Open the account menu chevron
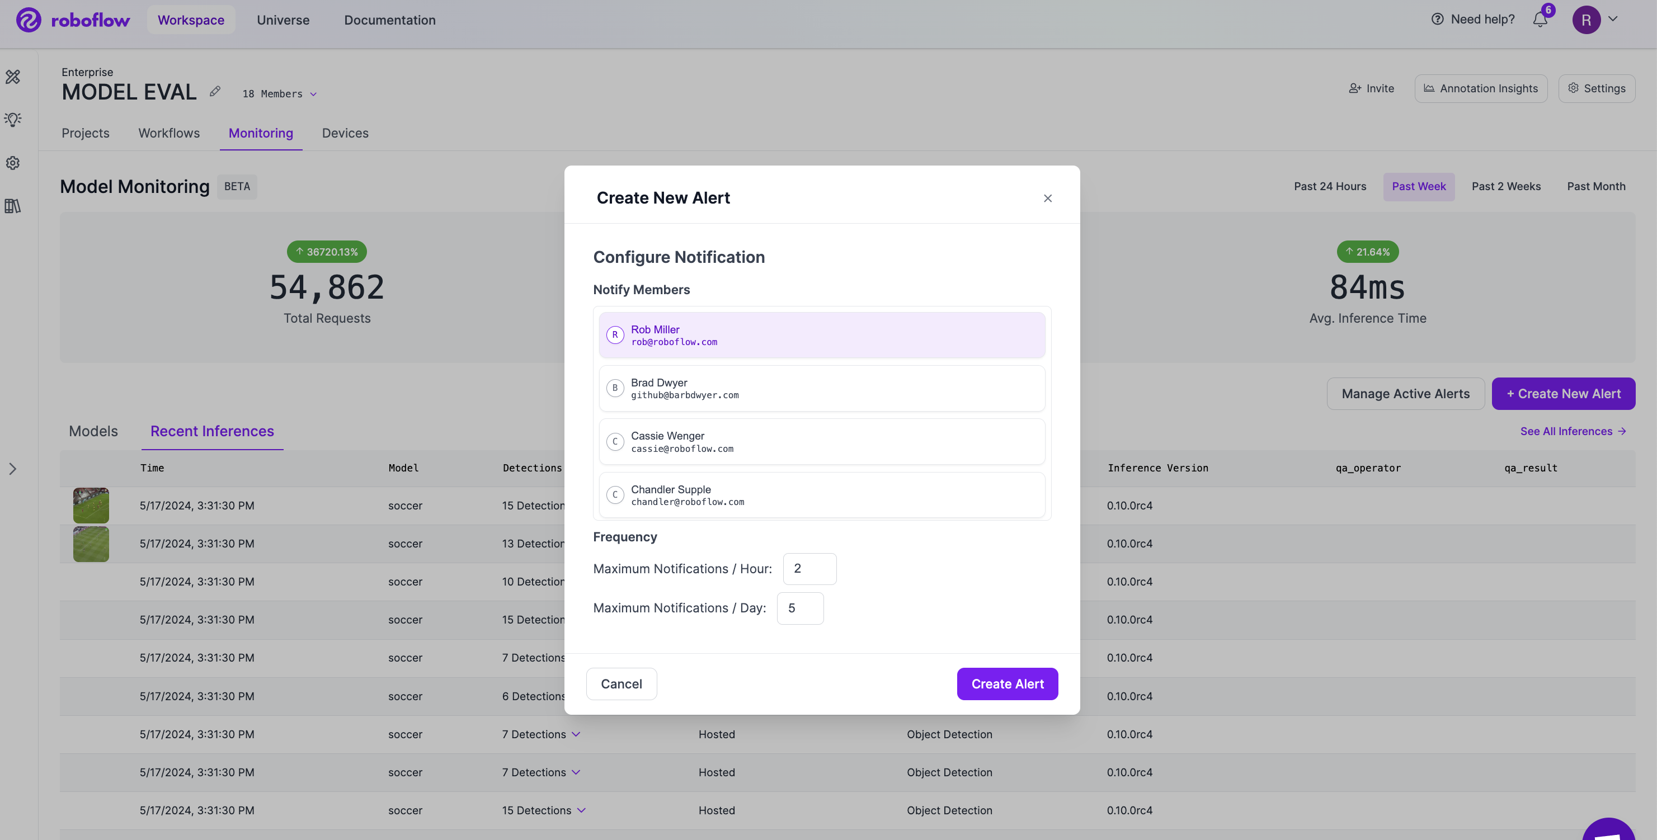Screen dimensions: 1657x840 1613,20
